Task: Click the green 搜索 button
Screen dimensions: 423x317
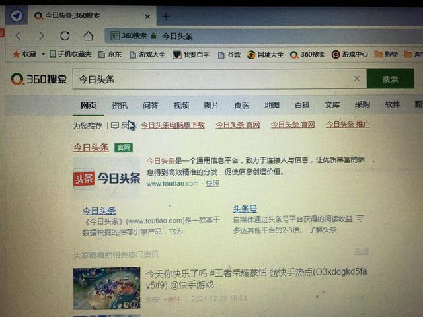Action: click(x=391, y=79)
